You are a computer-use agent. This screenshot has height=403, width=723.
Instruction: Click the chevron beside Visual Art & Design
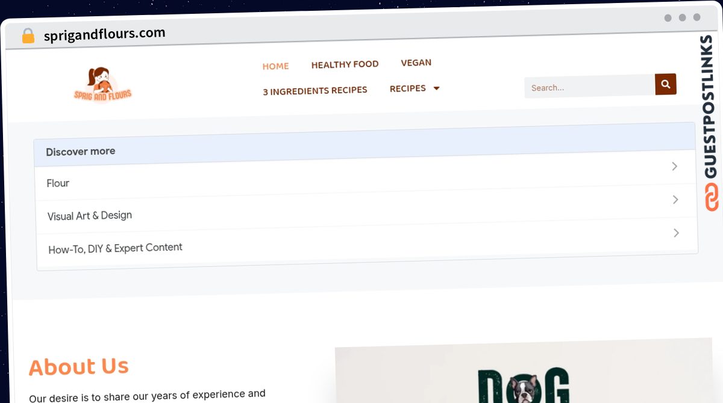pos(675,200)
